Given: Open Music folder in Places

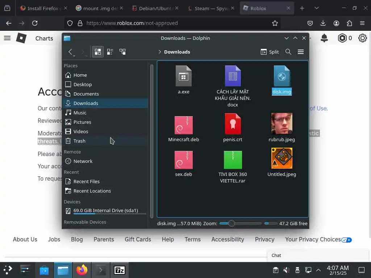Looking at the screenshot, I should (x=105, y=113).
